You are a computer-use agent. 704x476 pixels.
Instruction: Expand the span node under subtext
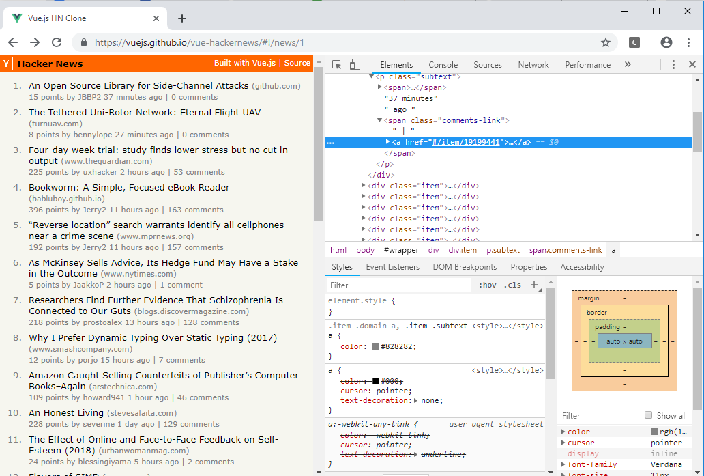click(380, 87)
